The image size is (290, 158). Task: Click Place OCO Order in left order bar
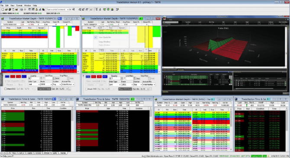click(x=44, y=89)
